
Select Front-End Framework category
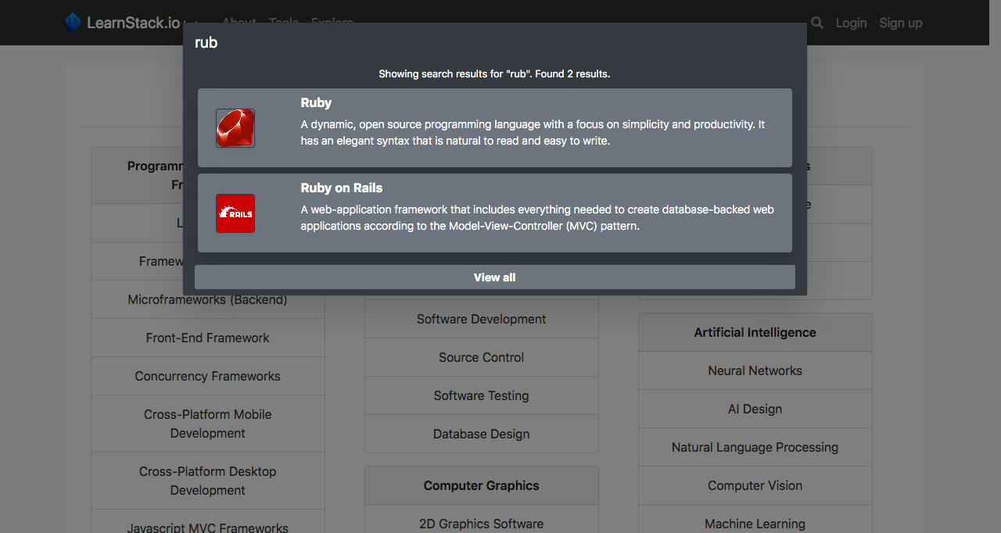tap(207, 338)
